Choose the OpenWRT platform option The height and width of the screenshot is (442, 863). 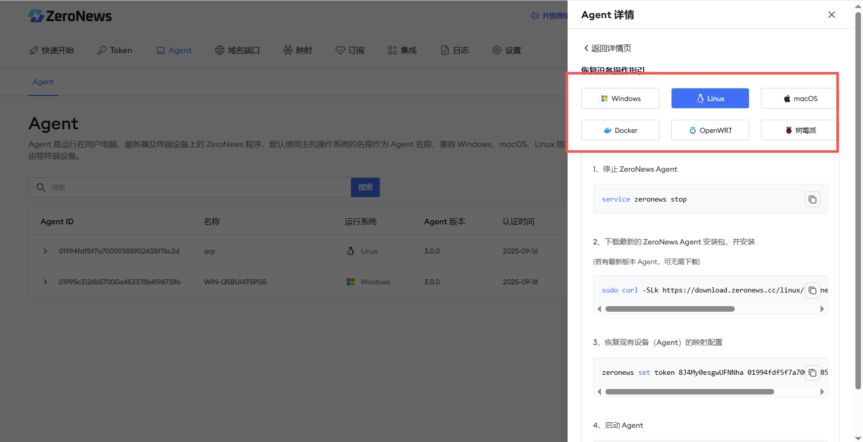709,130
